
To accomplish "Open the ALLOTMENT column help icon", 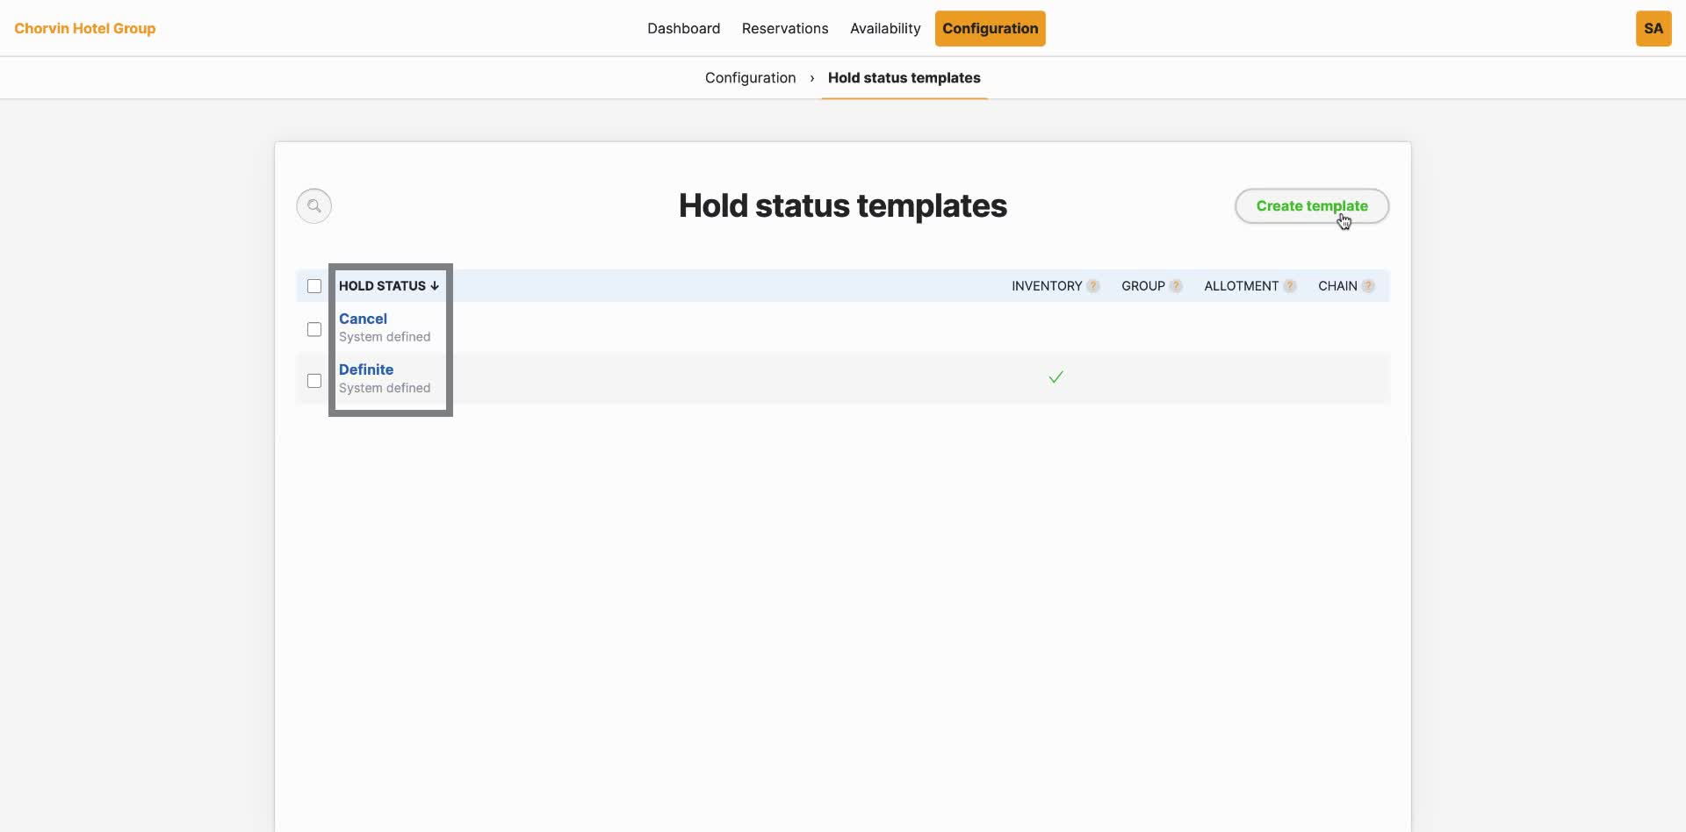I will click(1290, 286).
